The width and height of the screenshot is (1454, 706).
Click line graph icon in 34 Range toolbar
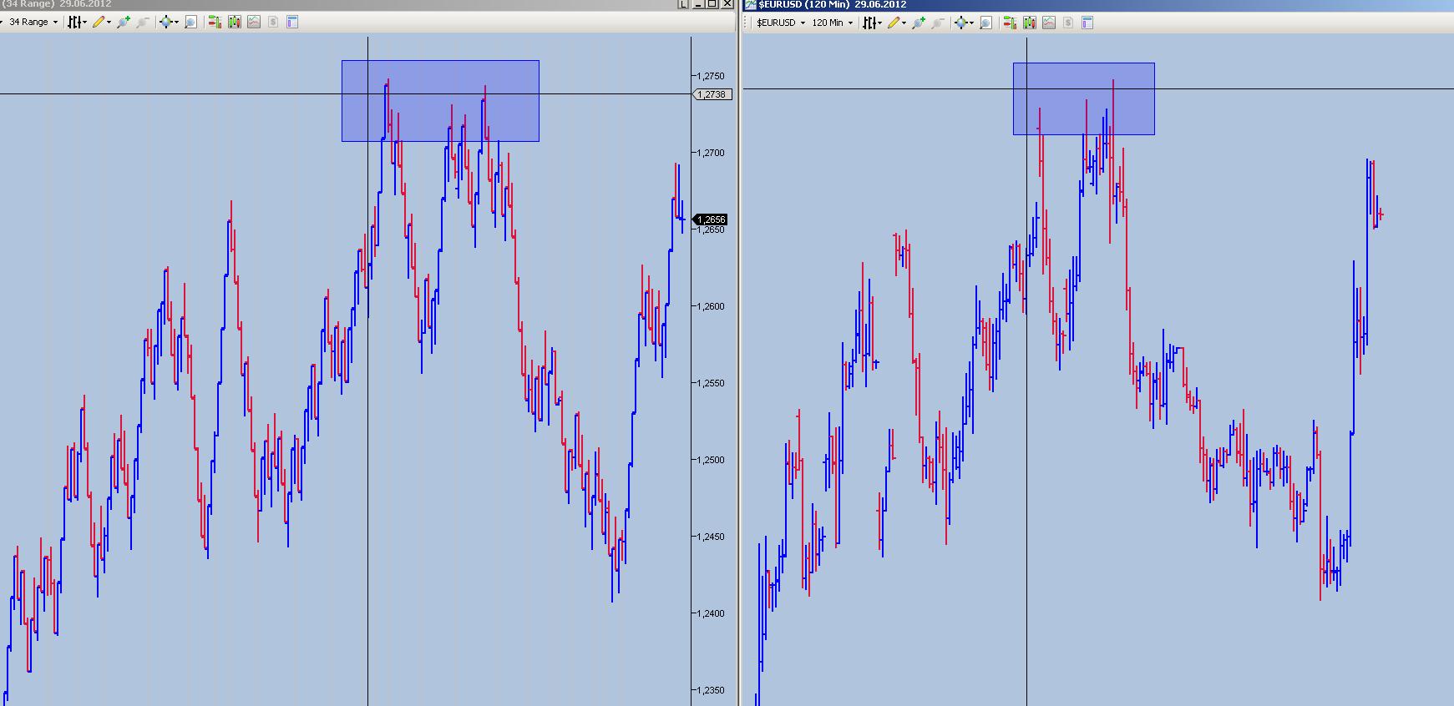tap(254, 23)
